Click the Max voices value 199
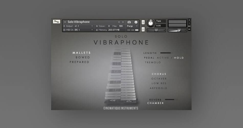Image resolution: width=243 pixels, height=128 pixels. (x=121, y=26)
